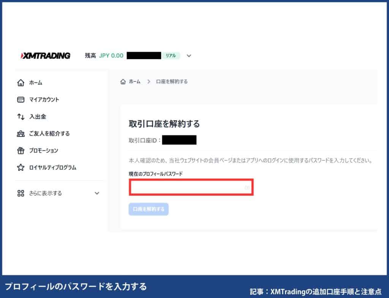Open 入出金 menu item
Image resolution: width=389 pixels, height=298 pixels.
38,116
